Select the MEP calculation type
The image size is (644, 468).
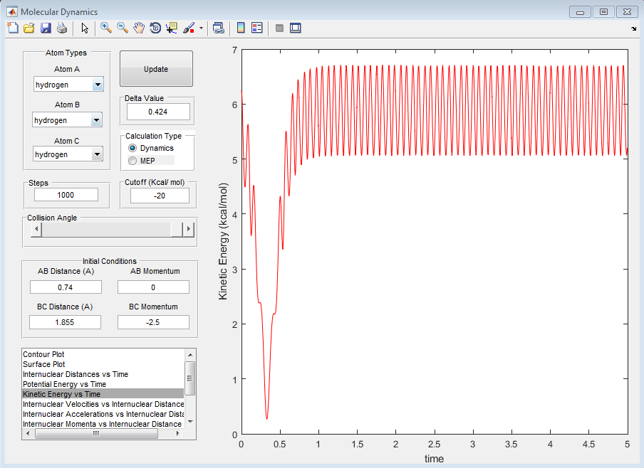click(133, 161)
